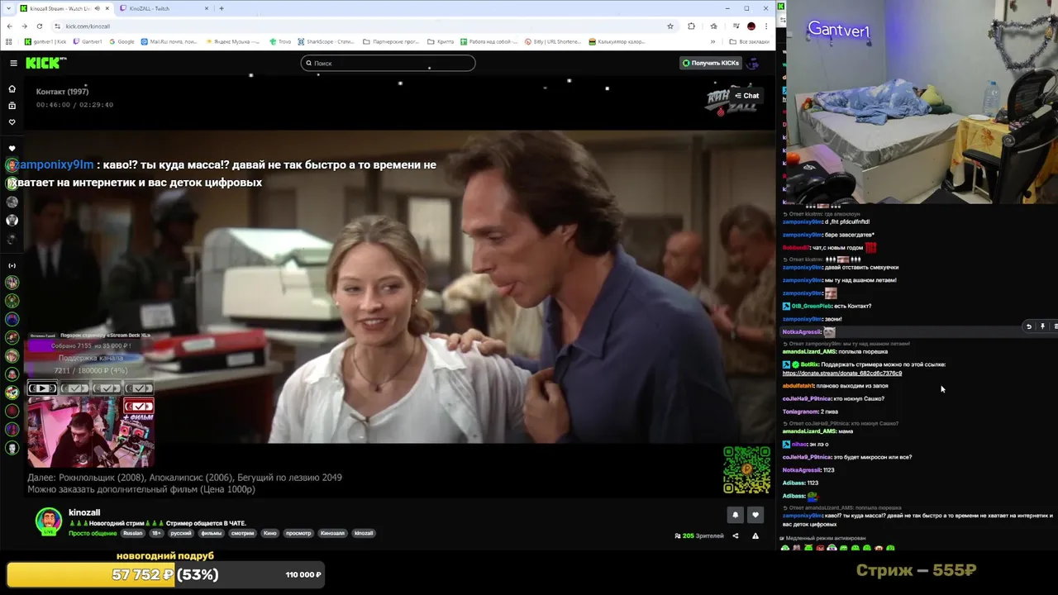Screen dimensions: 1058x595
Task: Select the 18+ tag
Action: pos(156,533)
